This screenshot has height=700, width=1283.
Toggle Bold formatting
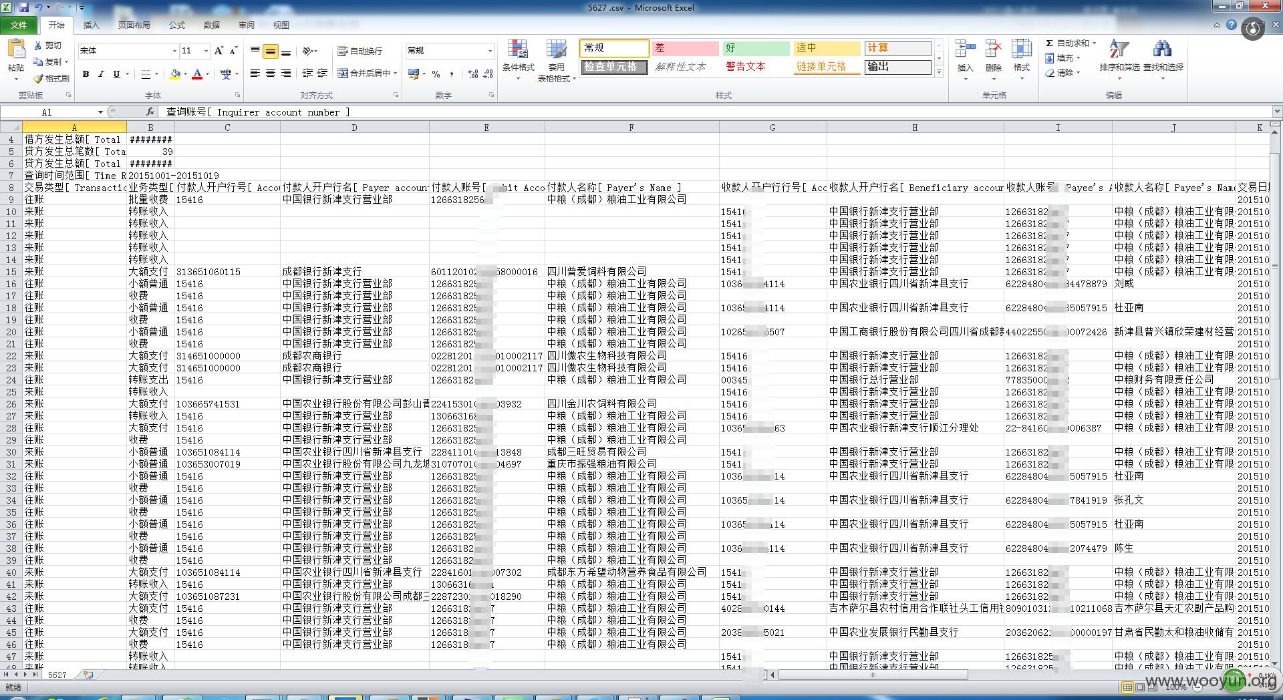(x=86, y=74)
